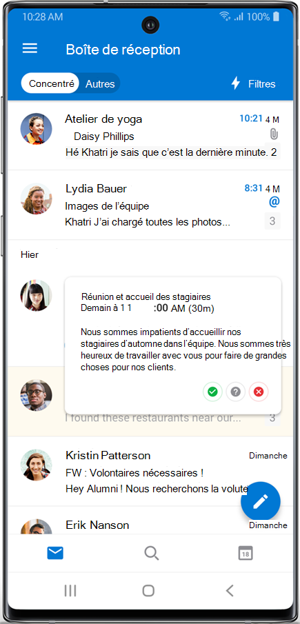This screenshot has height=624, width=300.
Task: Click the @ mention icon
Action: 274,202
